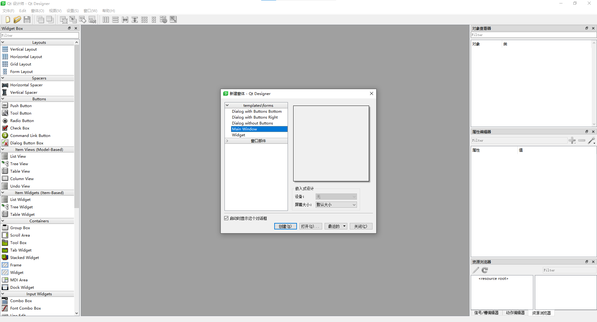Select the Lay Out in a Grid icon
The height and width of the screenshot is (322, 597).
point(144,19)
